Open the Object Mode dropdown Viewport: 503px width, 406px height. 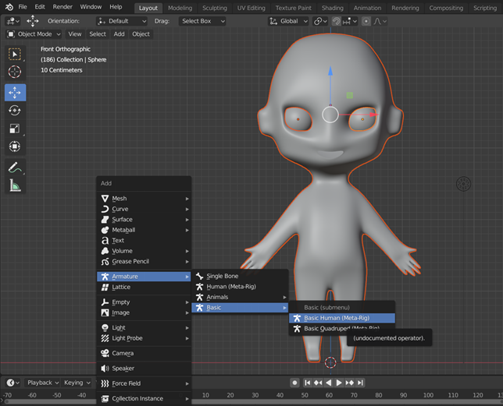tap(34, 34)
